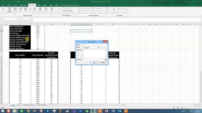Viewport: 202px width, 113px height.
Task: Open the Financial functions icon
Action: [21, 11]
